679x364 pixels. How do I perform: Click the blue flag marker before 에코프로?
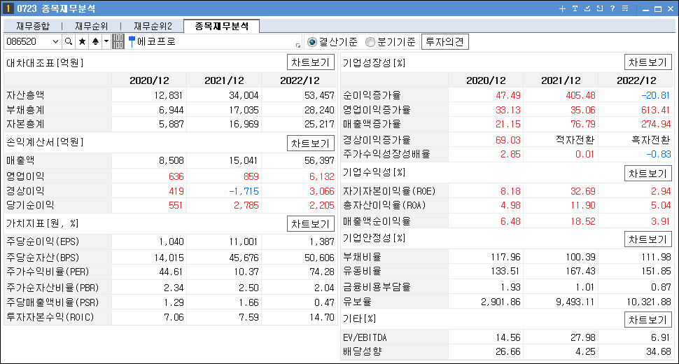pos(132,41)
